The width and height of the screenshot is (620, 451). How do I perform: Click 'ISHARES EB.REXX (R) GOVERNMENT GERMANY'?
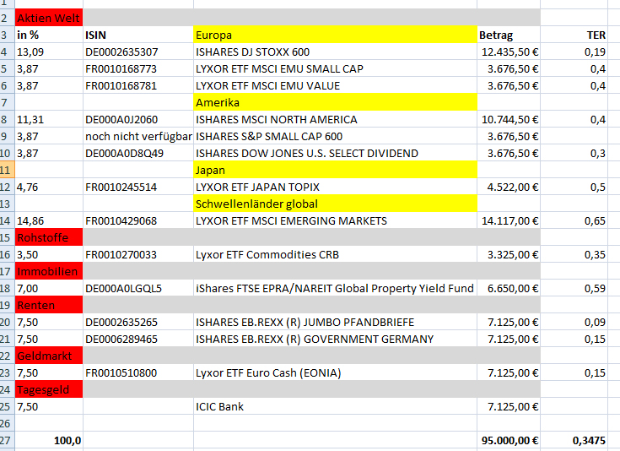[x=336, y=339]
